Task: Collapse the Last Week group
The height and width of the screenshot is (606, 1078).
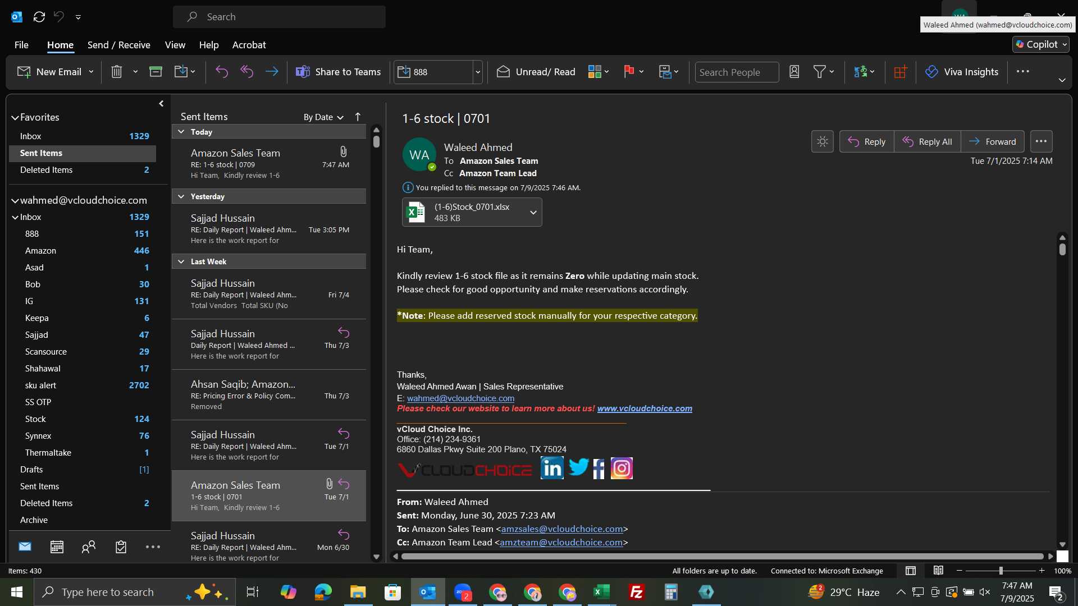Action: tap(181, 261)
